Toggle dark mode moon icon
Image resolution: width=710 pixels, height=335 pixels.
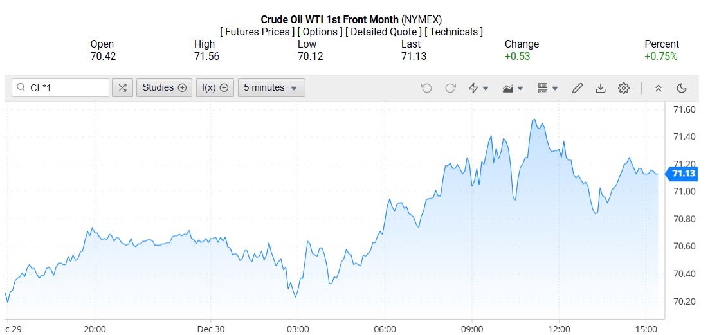(x=682, y=88)
